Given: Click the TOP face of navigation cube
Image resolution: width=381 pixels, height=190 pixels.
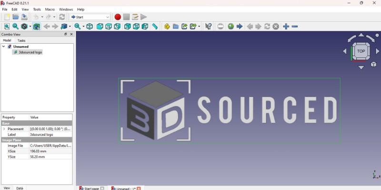Looking at the screenshot, I should pyautogui.click(x=361, y=51).
